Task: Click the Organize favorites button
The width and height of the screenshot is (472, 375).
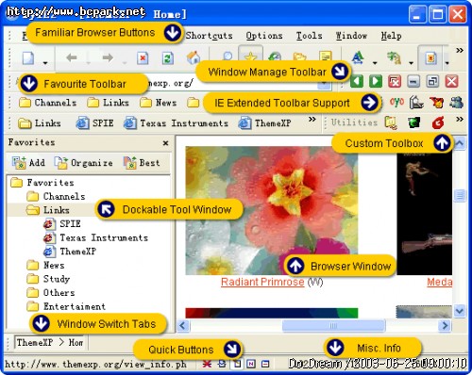Action: (83, 163)
